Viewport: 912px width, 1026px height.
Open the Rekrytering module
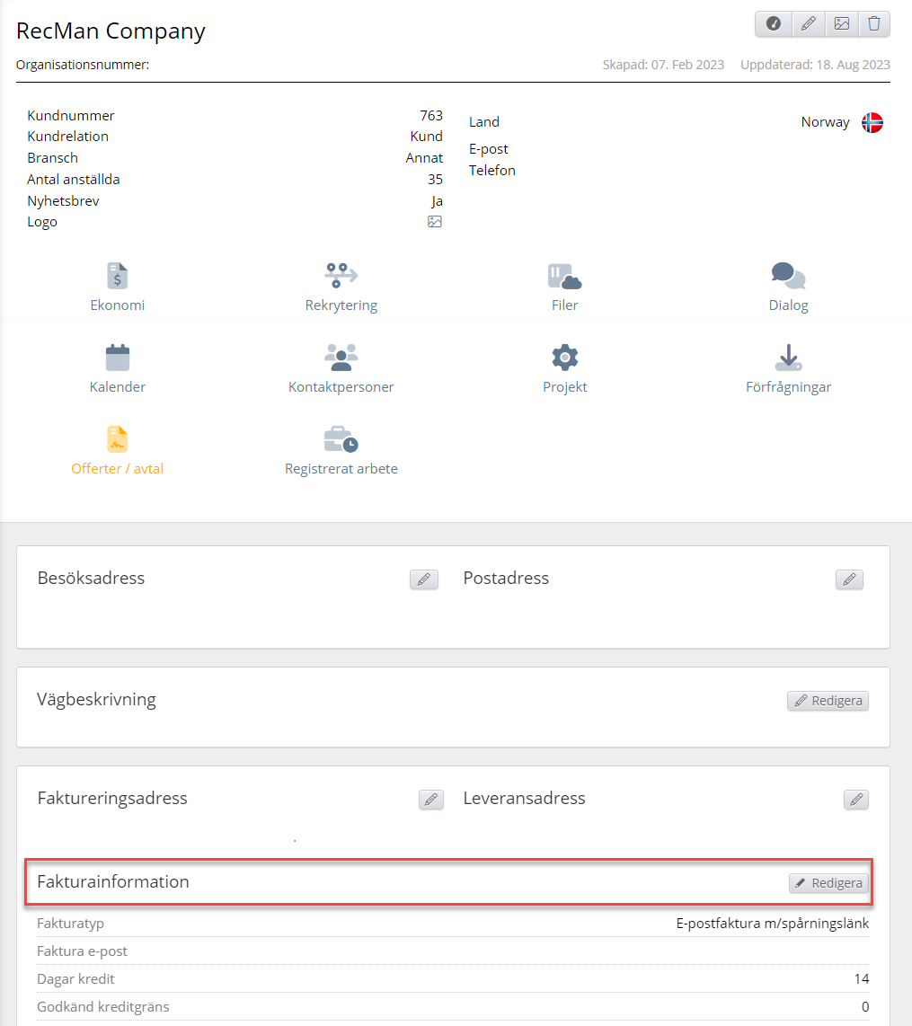341,287
